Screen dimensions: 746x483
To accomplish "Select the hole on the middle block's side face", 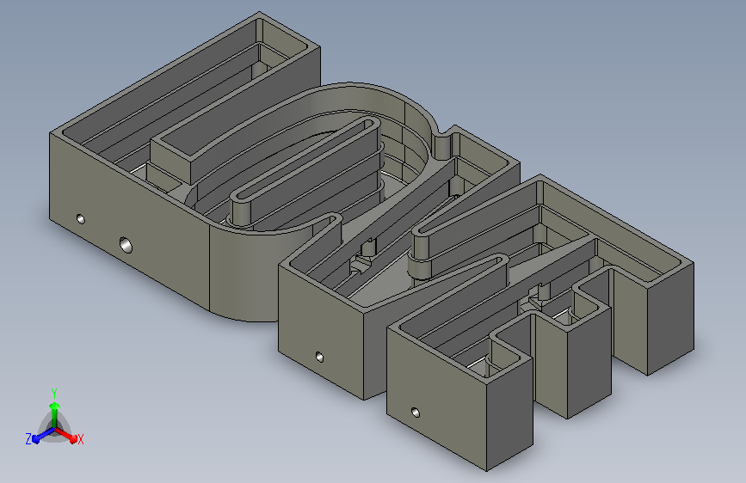I will click(319, 357).
